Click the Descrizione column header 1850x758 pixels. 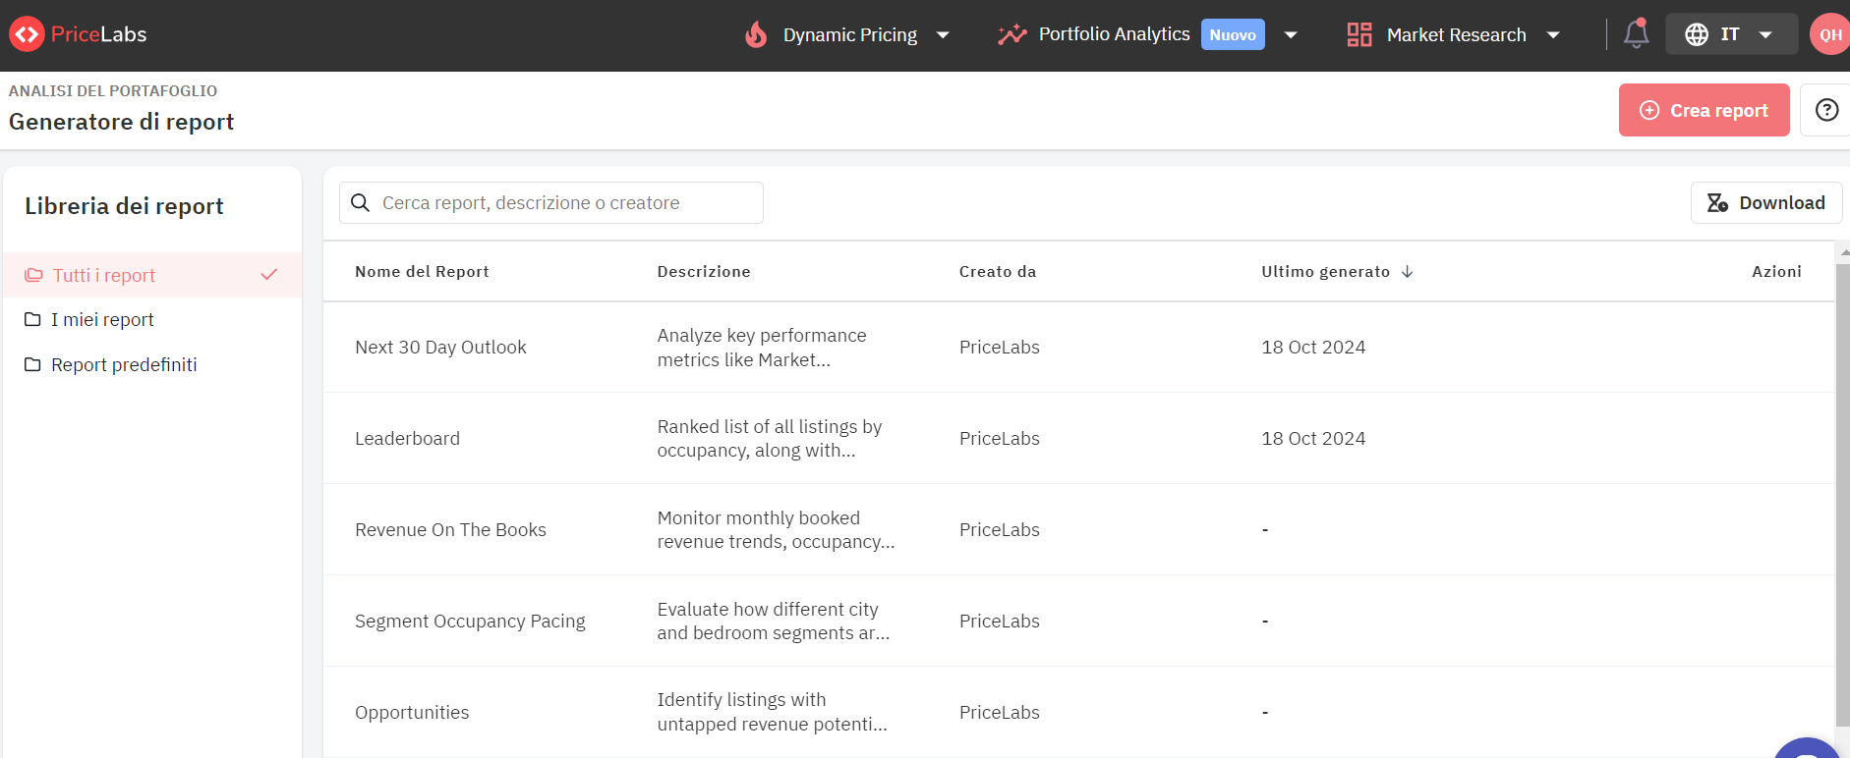pos(704,272)
